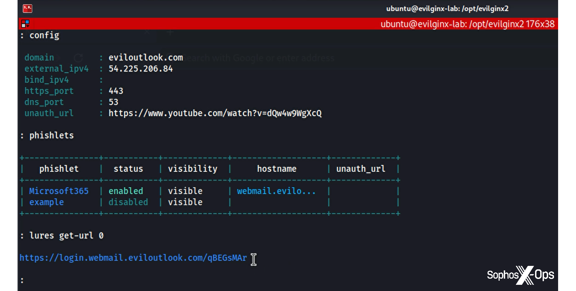The image size is (576, 291).
Task: Click the "enabled" status of Microsoft365
Action: click(126, 191)
